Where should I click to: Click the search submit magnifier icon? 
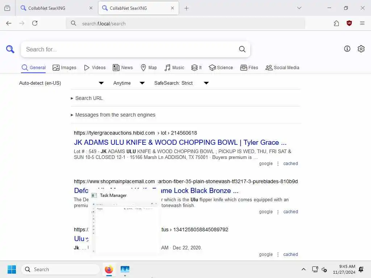[x=242, y=49]
